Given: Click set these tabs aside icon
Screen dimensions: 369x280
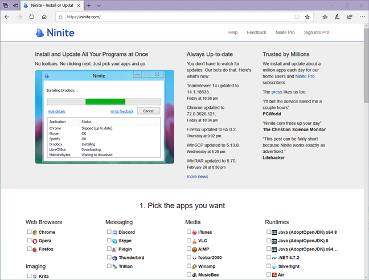Looking at the screenshot, I should coord(15,6).
